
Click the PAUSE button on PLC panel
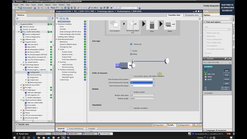[227, 80]
